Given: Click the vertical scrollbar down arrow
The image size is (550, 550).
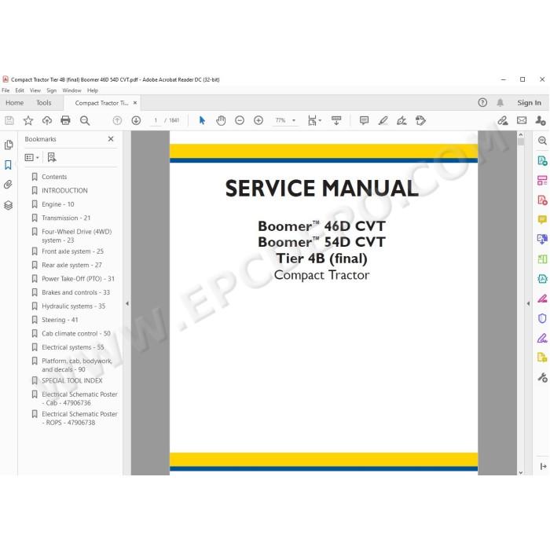Looking at the screenshot, I should [521, 472].
